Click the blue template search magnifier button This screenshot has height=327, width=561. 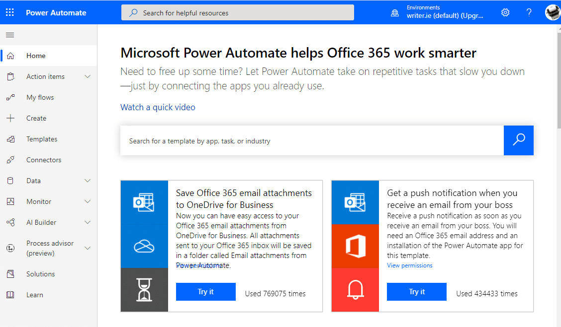pos(518,140)
